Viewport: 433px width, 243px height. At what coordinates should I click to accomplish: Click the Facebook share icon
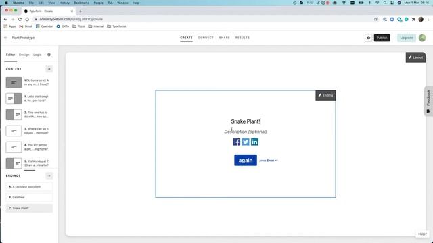(x=236, y=142)
